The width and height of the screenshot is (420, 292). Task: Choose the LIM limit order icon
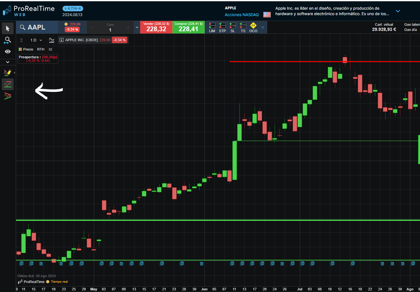tap(212, 28)
